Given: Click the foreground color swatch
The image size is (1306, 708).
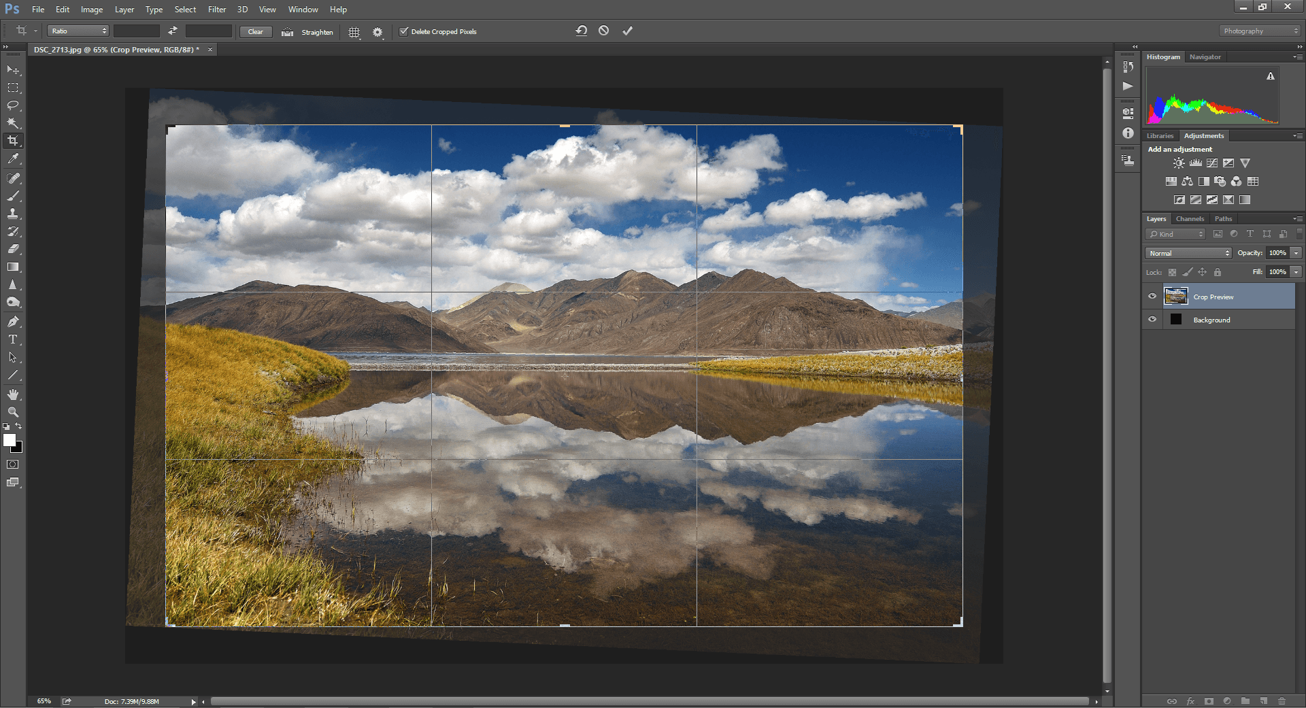Looking at the screenshot, I should coord(10,440).
